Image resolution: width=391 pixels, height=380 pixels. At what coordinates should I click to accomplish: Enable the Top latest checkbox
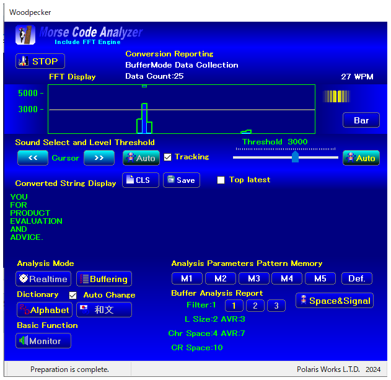(x=221, y=180)
